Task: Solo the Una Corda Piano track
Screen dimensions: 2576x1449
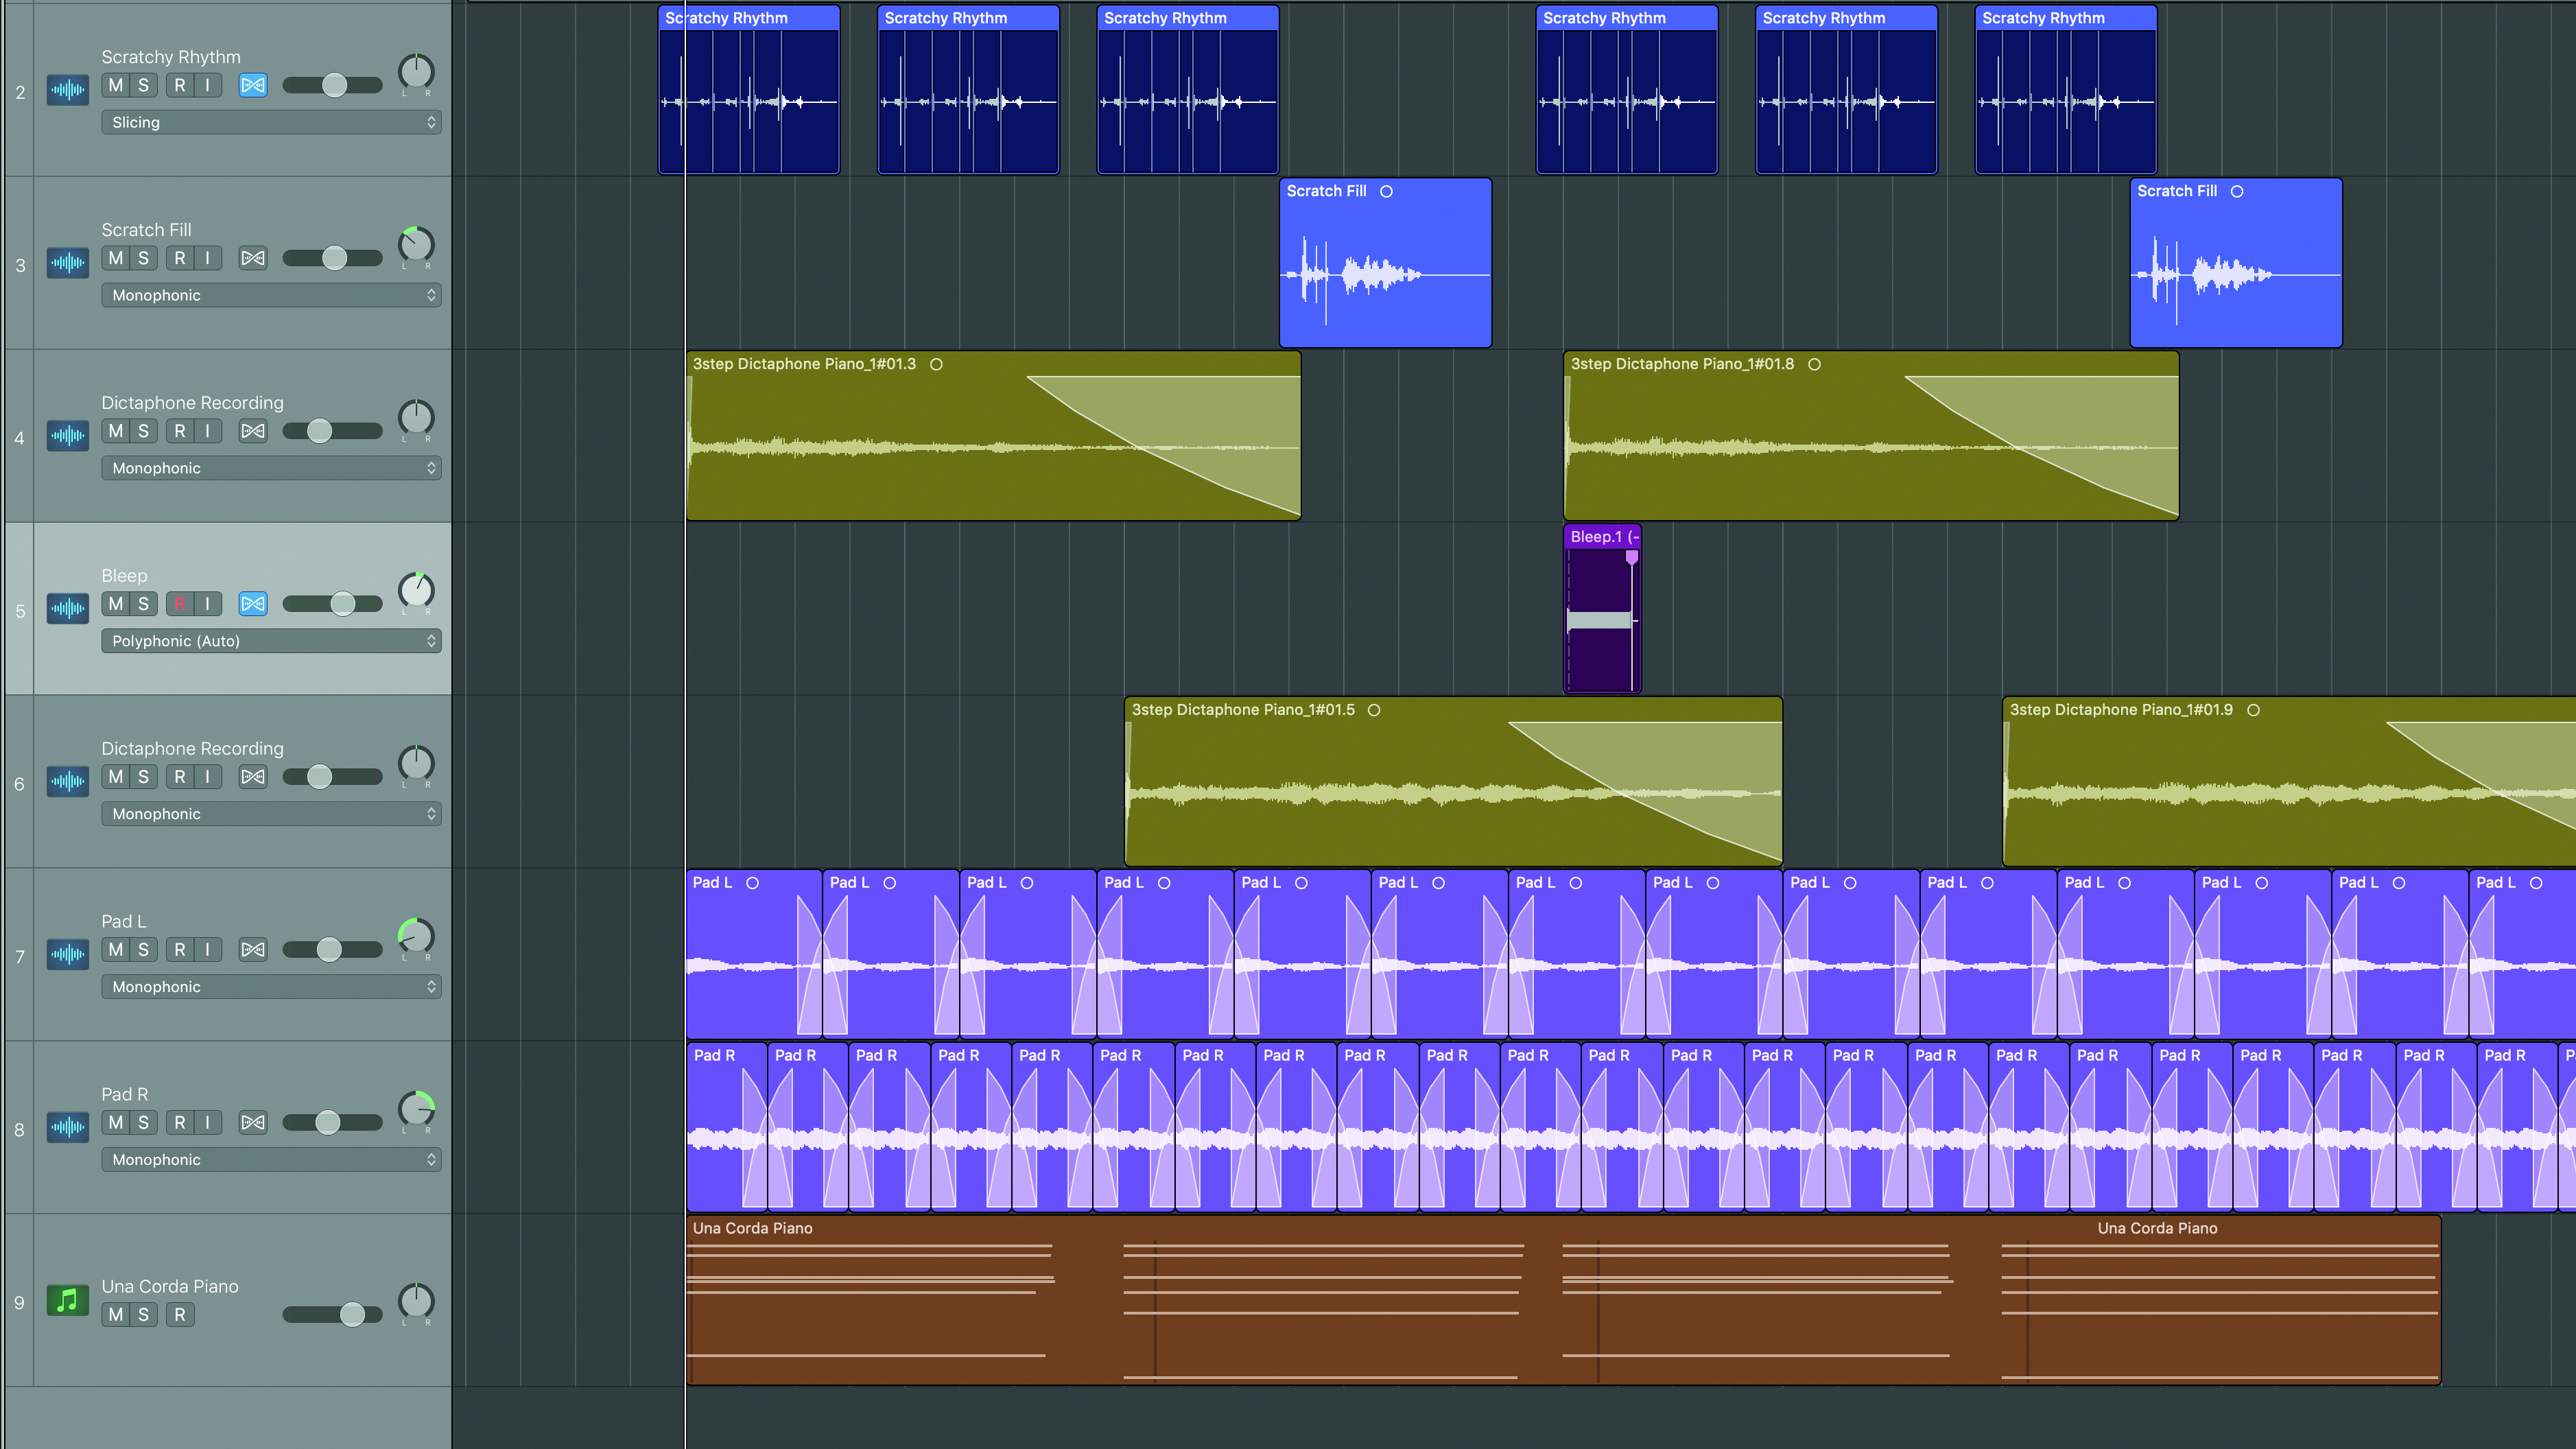Action: pyautogui.click(x=144, y=1315)
